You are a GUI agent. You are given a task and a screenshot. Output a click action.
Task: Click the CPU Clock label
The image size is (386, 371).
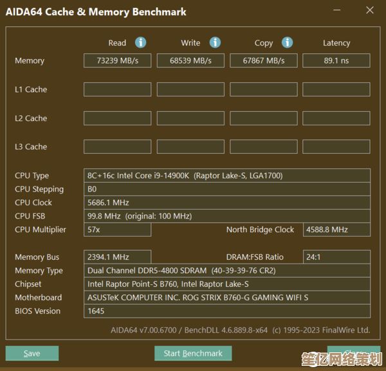[x=33, y=203]
